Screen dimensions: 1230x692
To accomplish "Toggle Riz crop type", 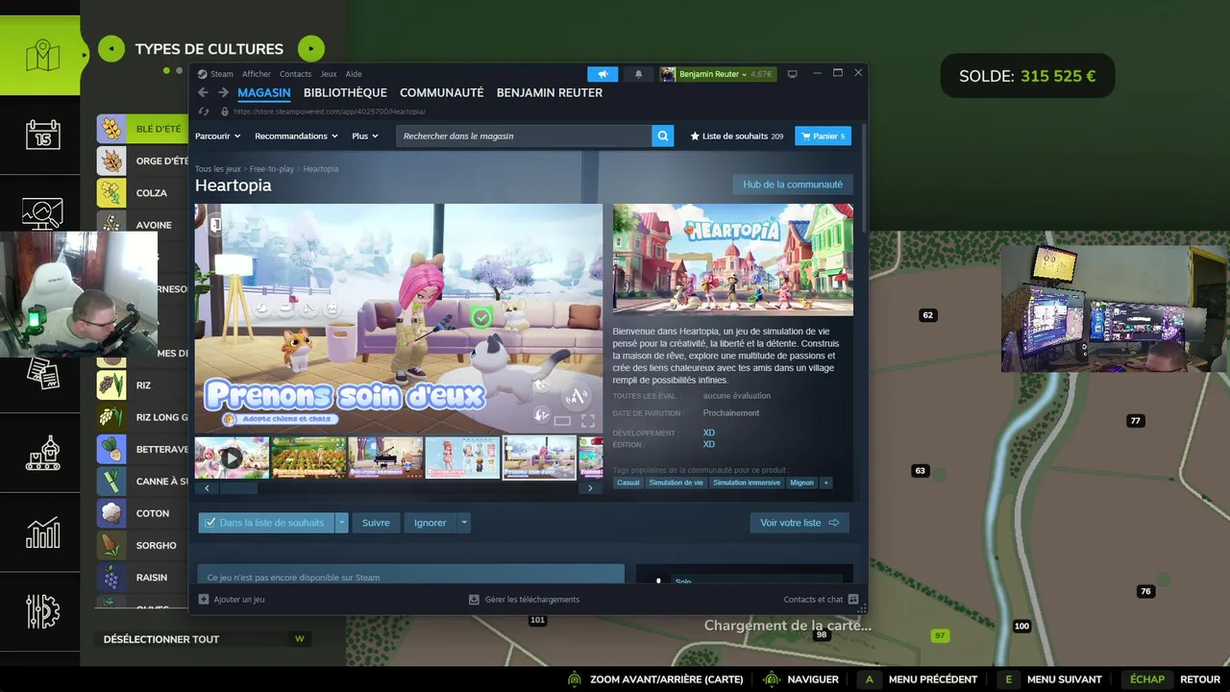I will tap(144, 385).
